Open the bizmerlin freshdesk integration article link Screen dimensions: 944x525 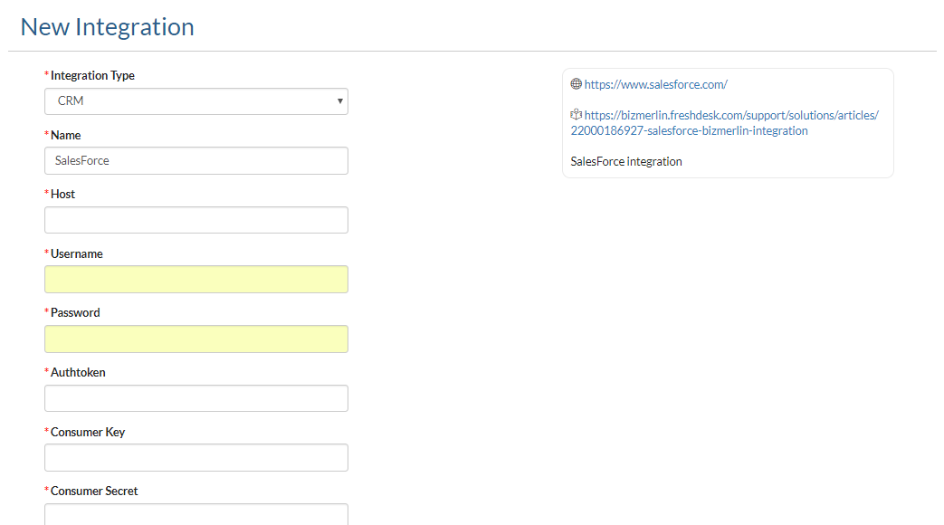(x=725, y=123)
